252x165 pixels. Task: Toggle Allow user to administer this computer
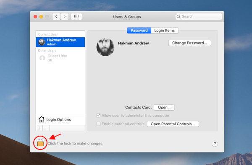click(99, 115)
